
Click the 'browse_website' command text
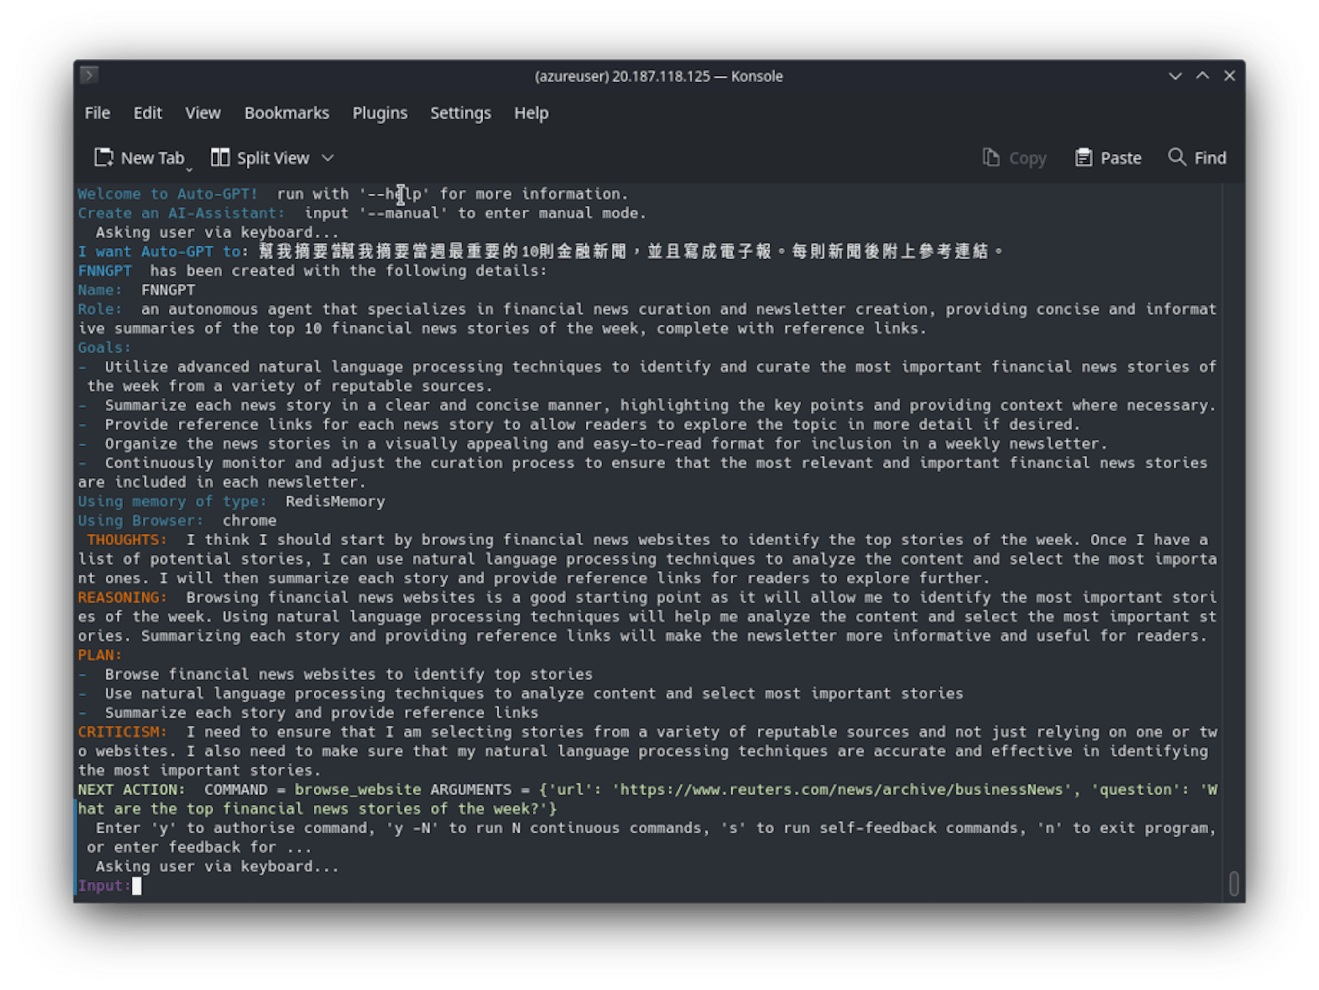point(358,790)
